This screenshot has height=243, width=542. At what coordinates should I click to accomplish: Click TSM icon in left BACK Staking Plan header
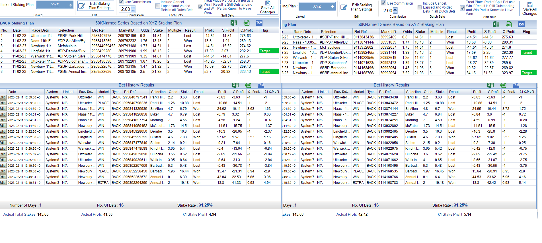[x=259, y=23]
